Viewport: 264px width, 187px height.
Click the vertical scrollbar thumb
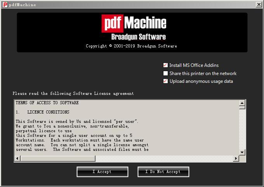[242, 107]
